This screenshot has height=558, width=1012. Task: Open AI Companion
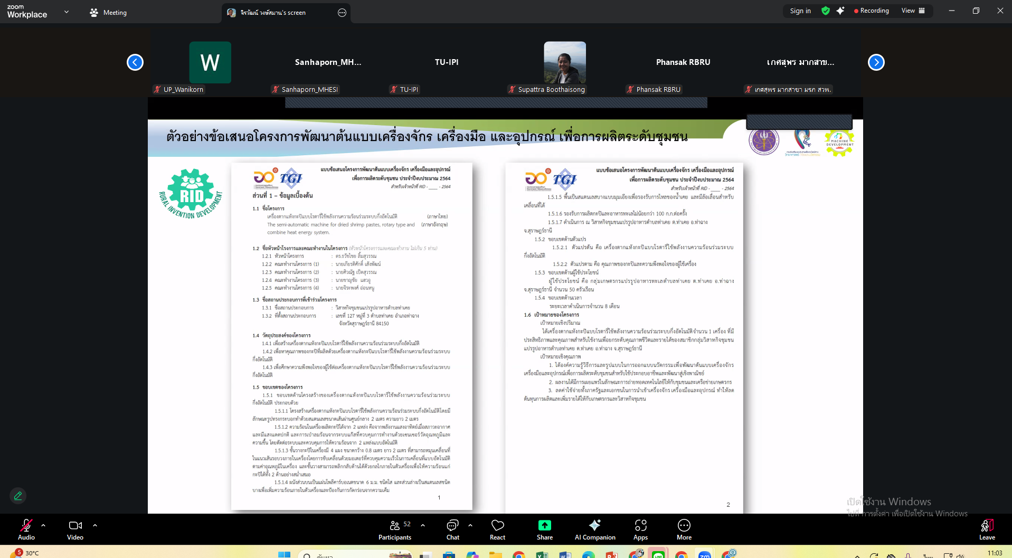pos(595,529)
